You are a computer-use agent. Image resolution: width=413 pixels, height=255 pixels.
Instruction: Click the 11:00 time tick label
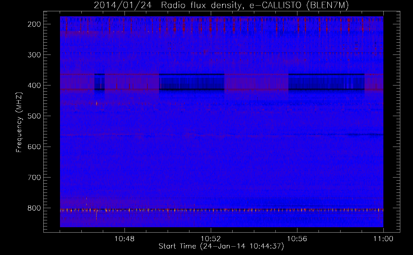(x=383, y=239)
